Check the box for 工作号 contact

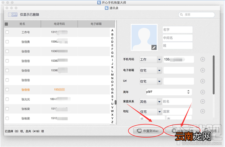(7, 32)
